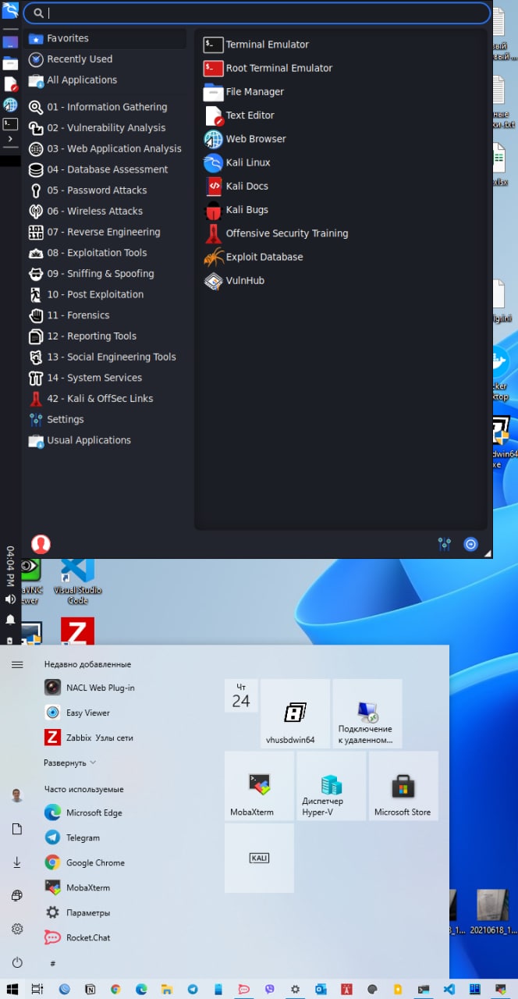Open Kali Docs entry
The image size is (518, 999).
point(236,186)
